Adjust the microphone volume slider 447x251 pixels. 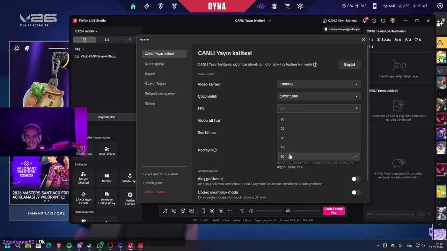306,211
